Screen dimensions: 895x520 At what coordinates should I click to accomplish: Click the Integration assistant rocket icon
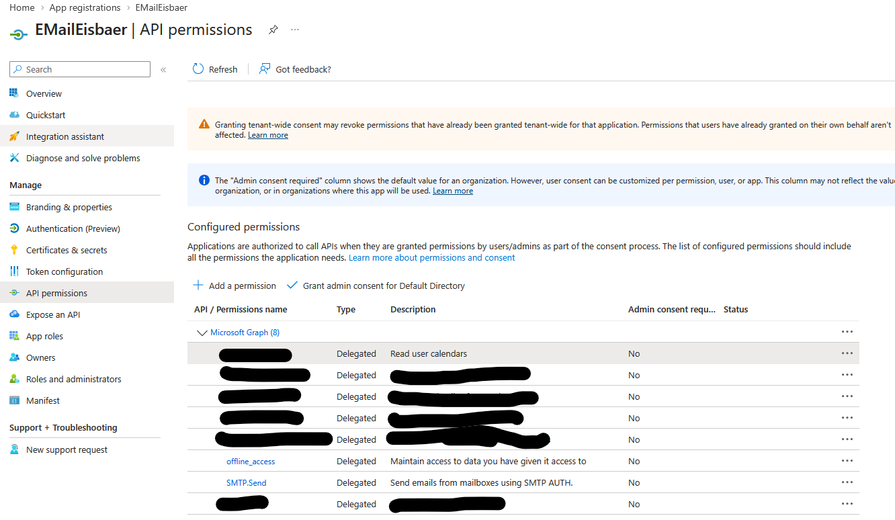click(x=14, y=136)
